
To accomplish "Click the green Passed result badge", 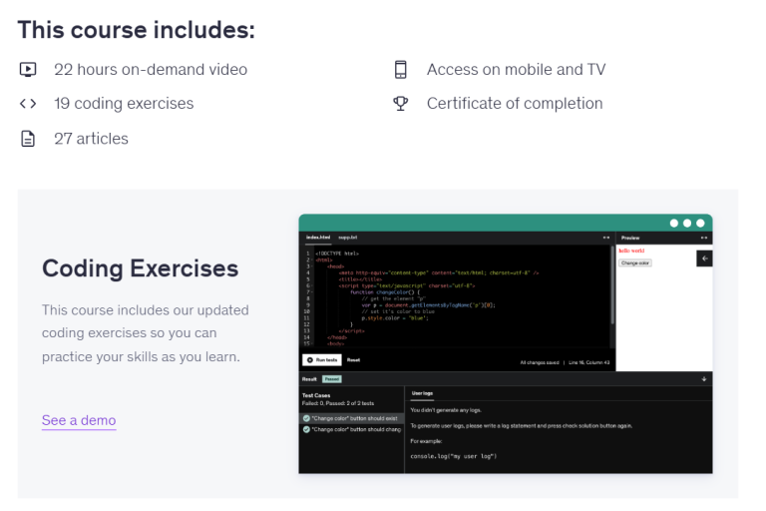I will coord(331,379).
